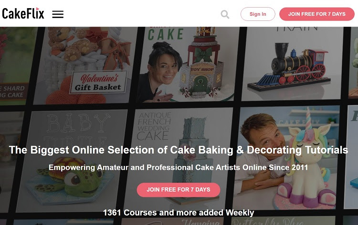Click the main hero headline text

(x=179, y=150)
